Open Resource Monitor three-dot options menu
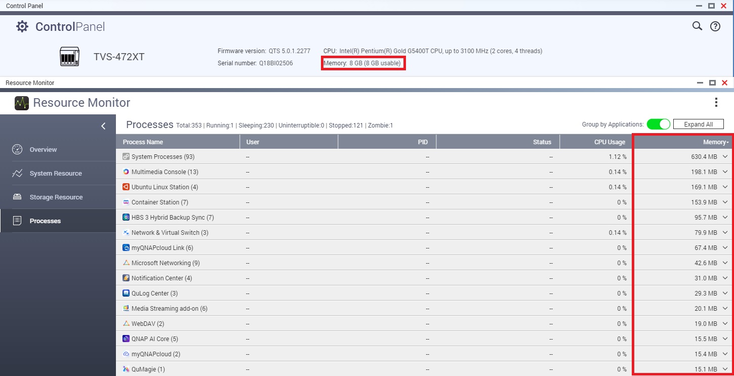Image resolution: width=734 pixels, height=376 pixels. click(x=716, y=103)
